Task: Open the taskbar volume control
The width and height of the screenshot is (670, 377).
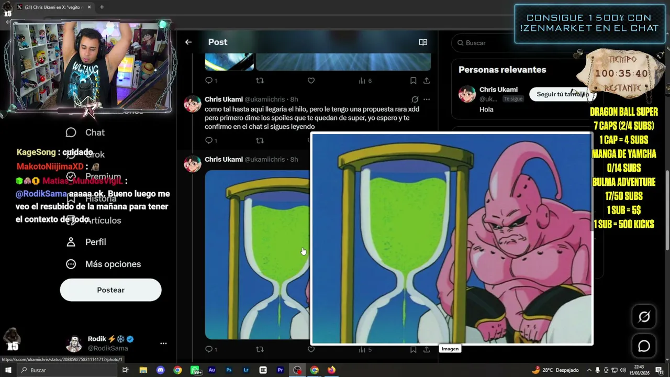Action: 623,370
